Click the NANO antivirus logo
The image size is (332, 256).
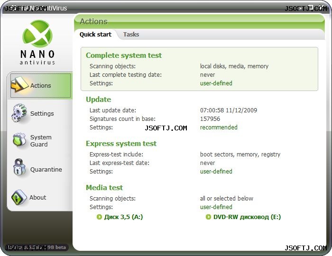37,42
